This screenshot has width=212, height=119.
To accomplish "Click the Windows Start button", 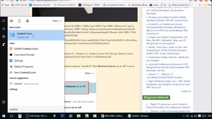I will tap(4, 116).
